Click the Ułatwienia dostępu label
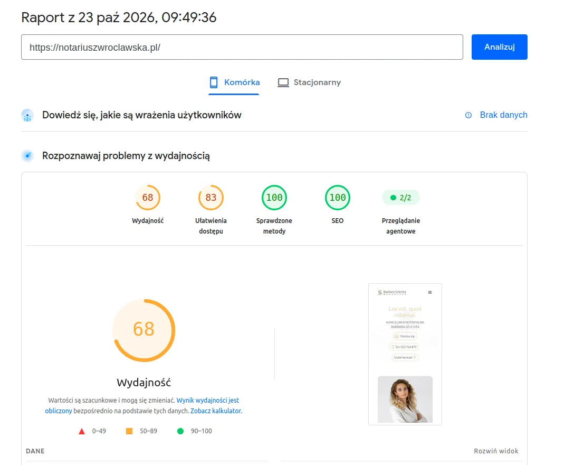This screenshot has width=574, height=465. [x=211, y=226]
